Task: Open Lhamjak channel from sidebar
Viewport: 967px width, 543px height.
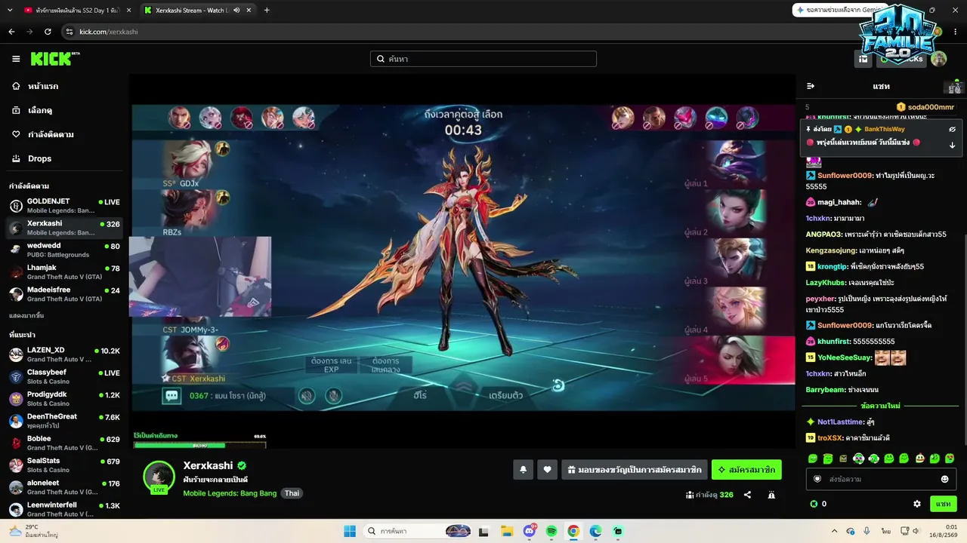Action: 65,272
